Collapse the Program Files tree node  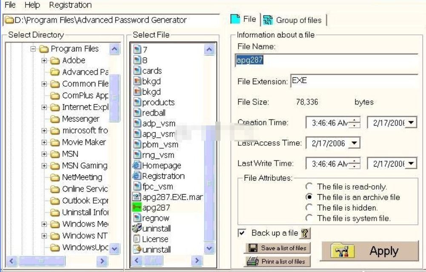tap(33, 49)
